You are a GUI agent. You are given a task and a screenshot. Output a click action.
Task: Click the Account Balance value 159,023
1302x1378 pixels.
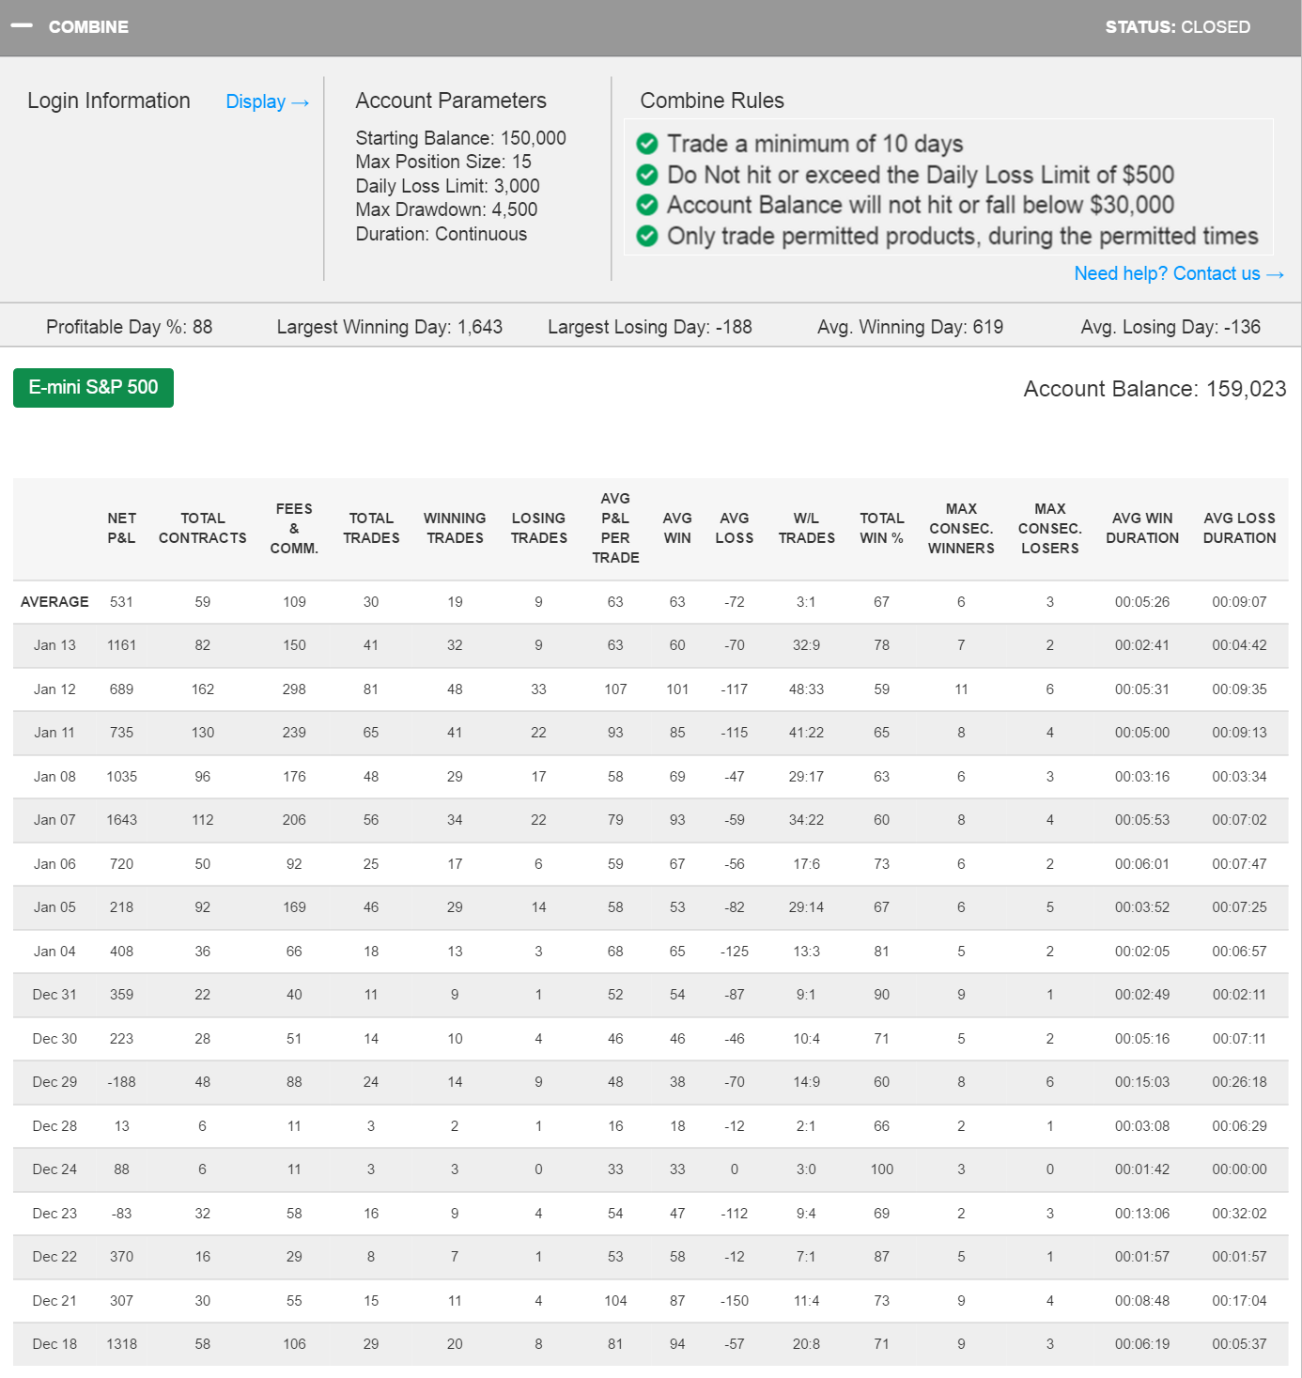(1246, 389)
